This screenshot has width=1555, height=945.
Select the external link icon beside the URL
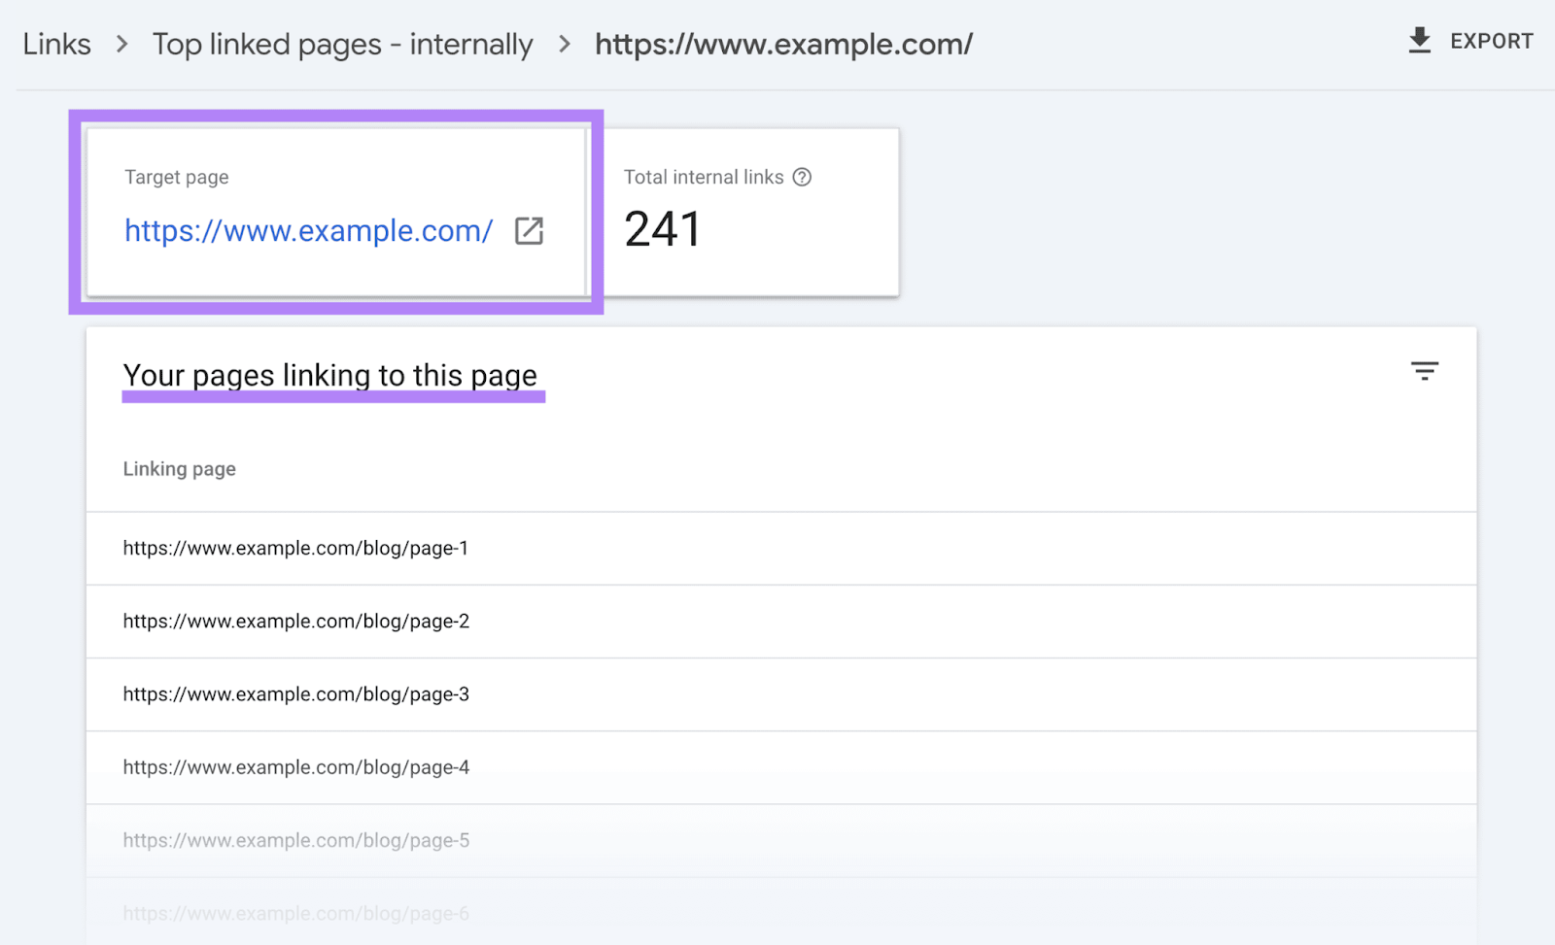(x=529, y=231)
